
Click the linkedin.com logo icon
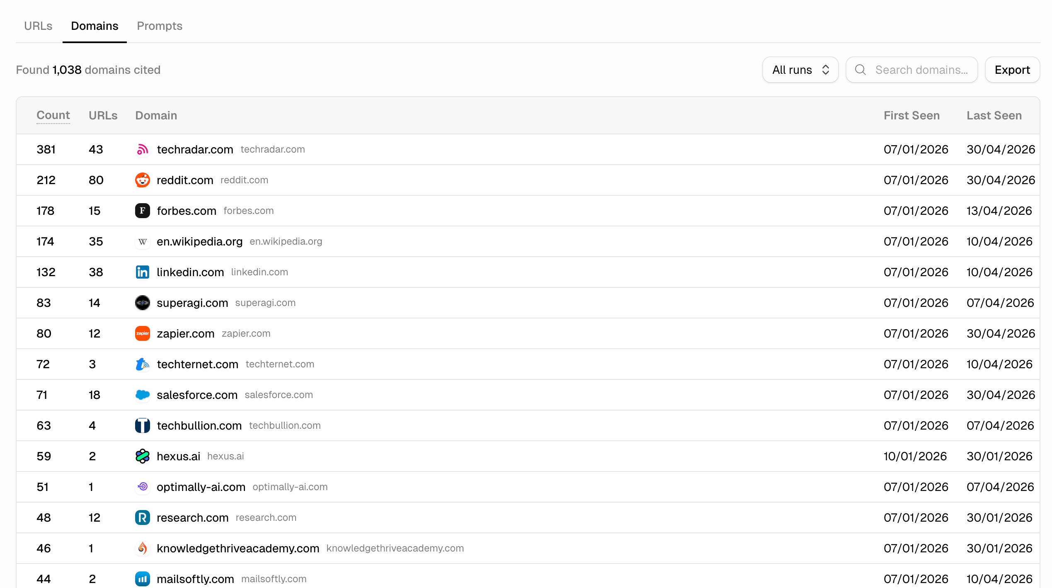click(x=142, y=272)
